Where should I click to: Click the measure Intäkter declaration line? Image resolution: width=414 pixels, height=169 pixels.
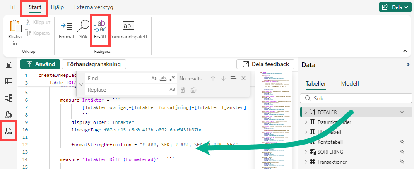tap(90, 100)
